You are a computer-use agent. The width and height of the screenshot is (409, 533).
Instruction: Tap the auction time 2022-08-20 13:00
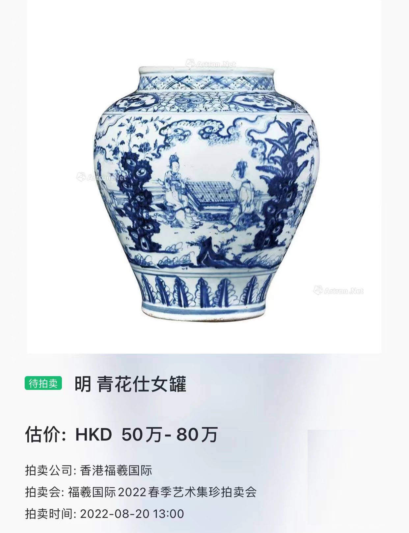click(x=132, y=514)
